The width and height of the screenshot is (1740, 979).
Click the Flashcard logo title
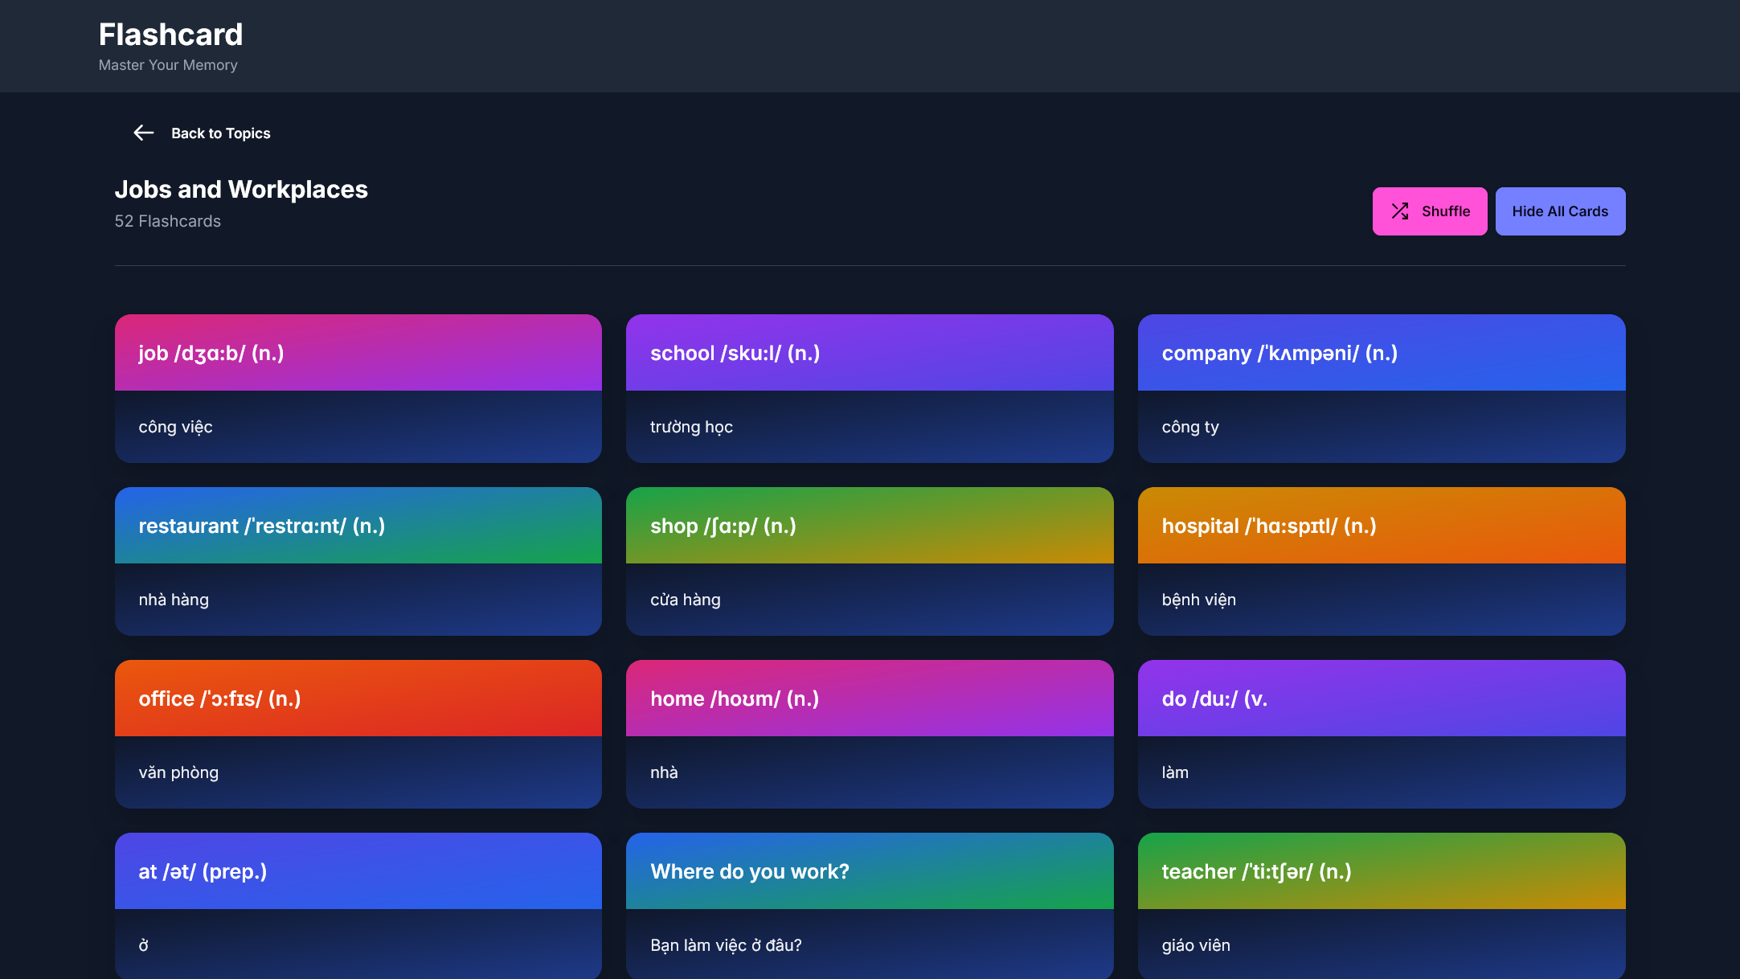coord(170,35)
